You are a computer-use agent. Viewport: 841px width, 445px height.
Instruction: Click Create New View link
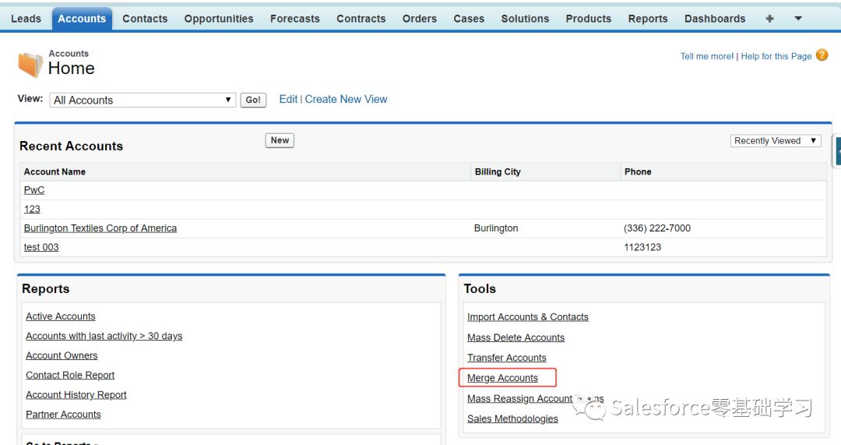coord(346,99)
